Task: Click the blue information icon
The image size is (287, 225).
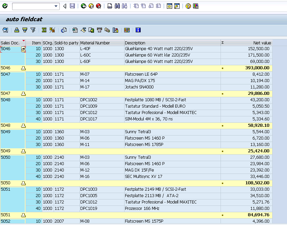Action: [x=138, y=30]
